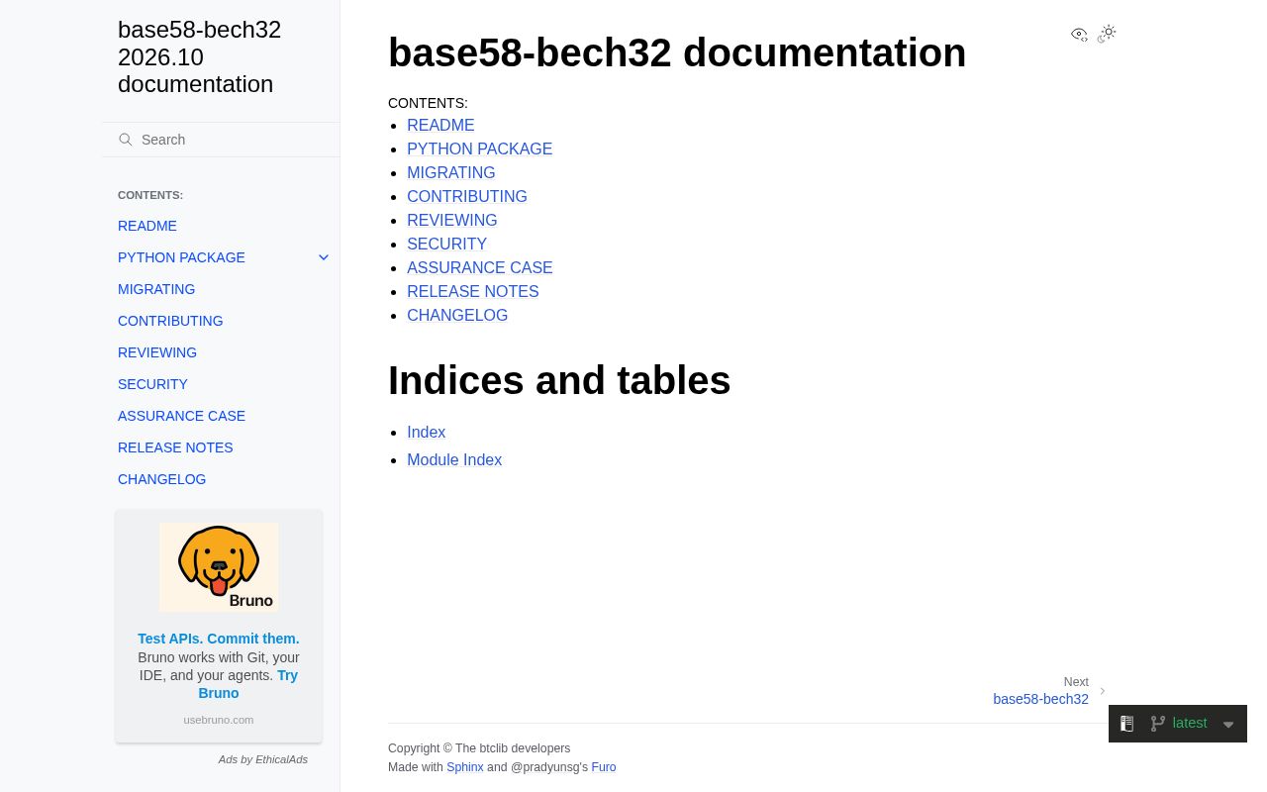Open the Furo link in the footer

point(604,767)
